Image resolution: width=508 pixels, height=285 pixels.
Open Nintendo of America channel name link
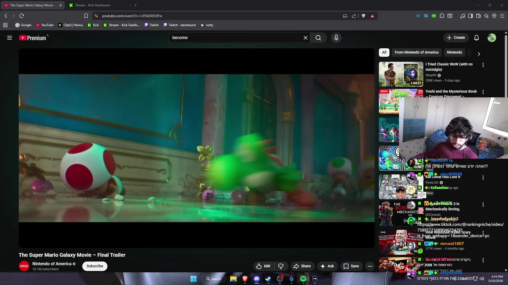[x=52, y=264]
